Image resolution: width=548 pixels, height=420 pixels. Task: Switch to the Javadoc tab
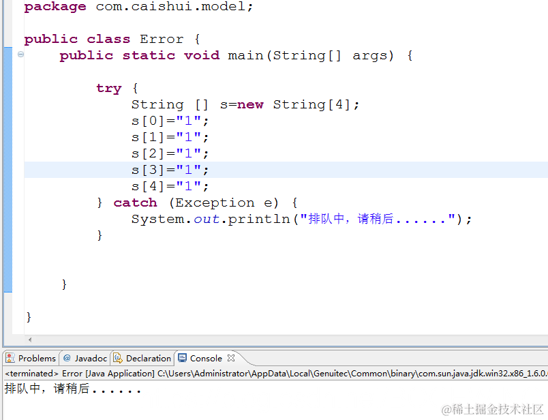[x=85, y=358]
